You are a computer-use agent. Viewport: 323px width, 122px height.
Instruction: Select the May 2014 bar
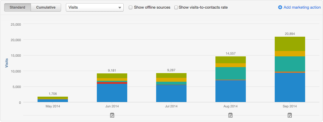tap(53, 99)
